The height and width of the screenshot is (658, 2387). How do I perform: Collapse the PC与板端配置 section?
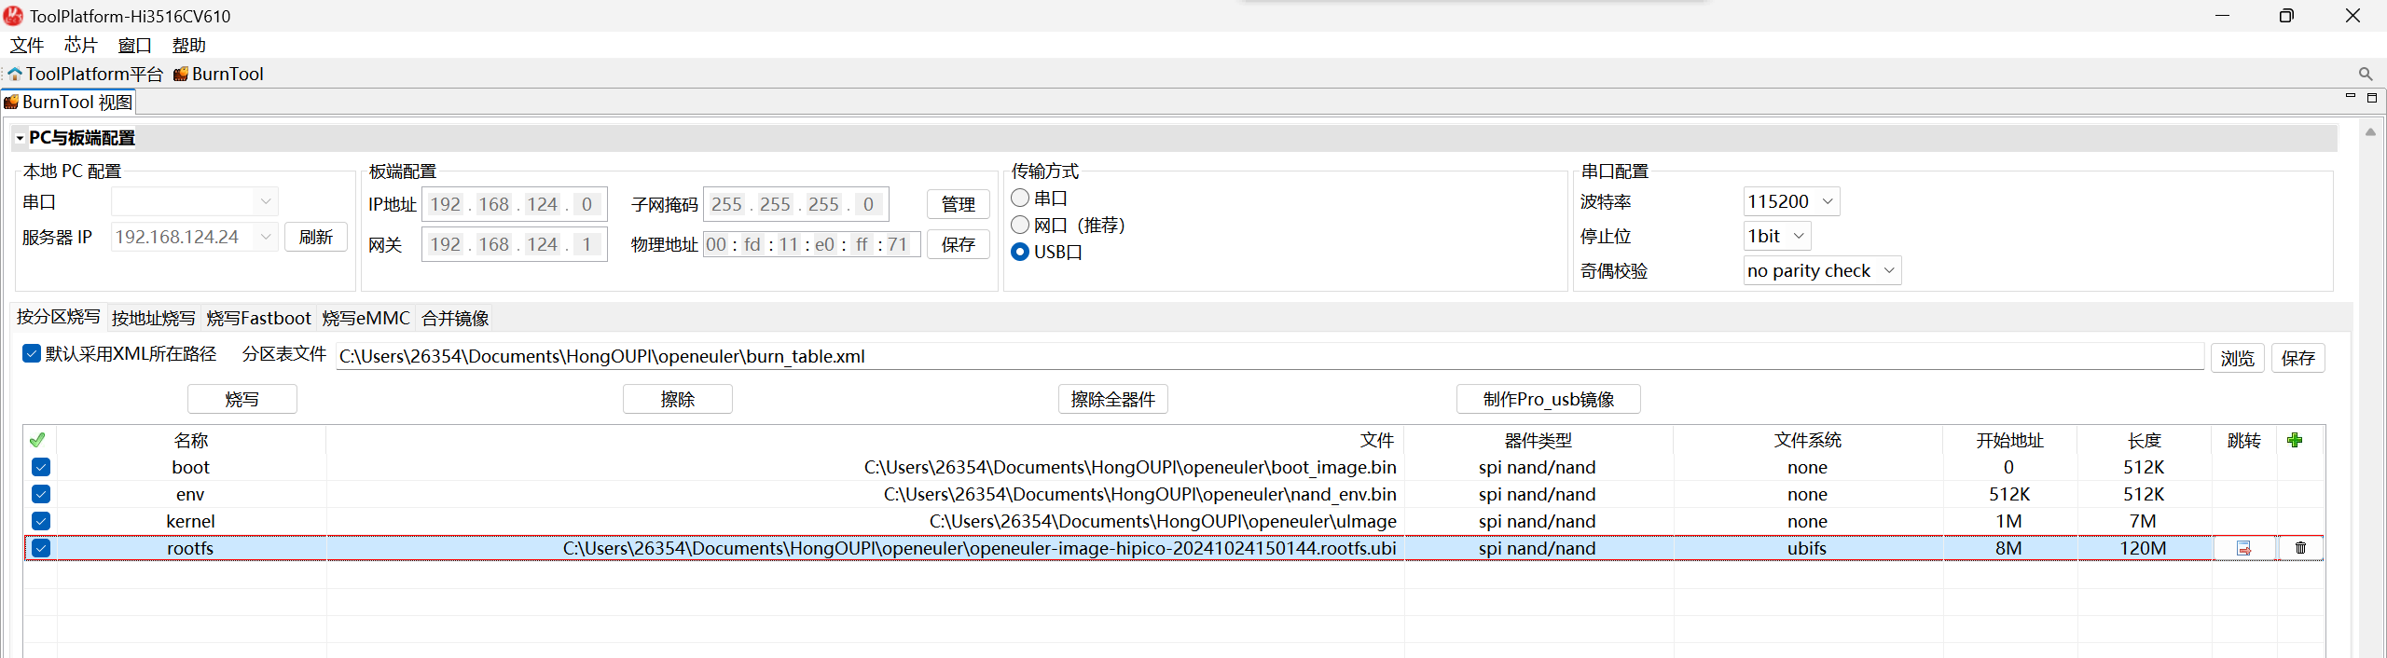click(20, 138)
